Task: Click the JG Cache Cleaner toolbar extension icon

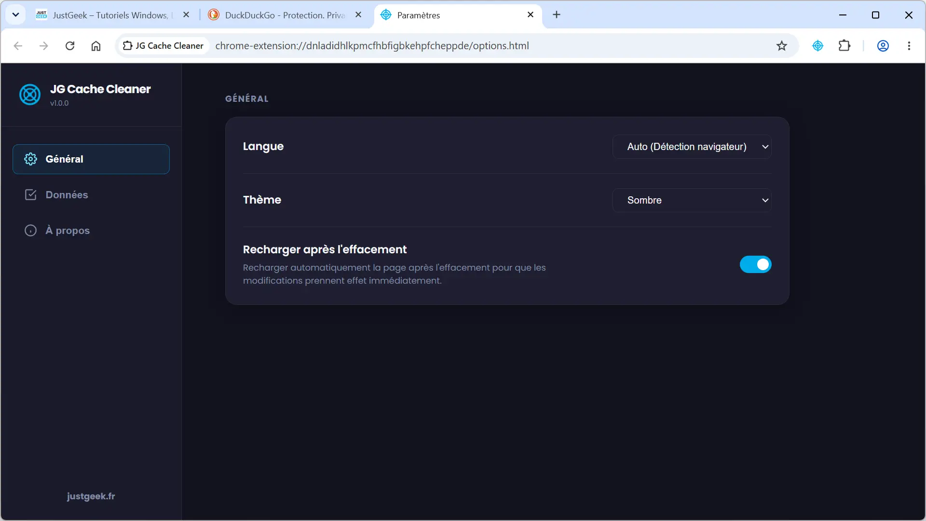Action: [x=818, y=46]
